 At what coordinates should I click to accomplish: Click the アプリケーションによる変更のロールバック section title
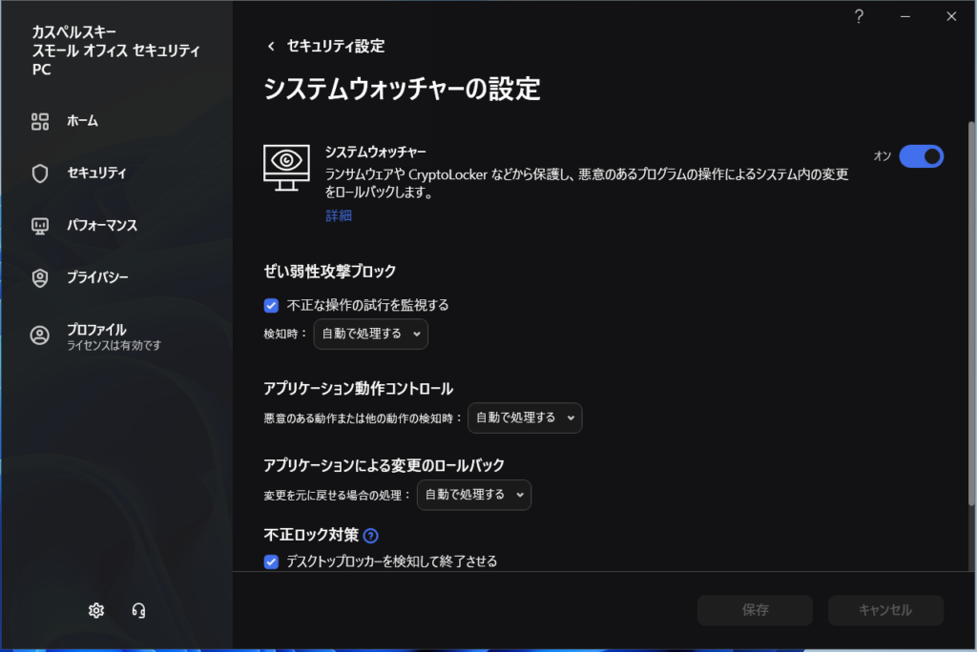[x=384, y=466]
